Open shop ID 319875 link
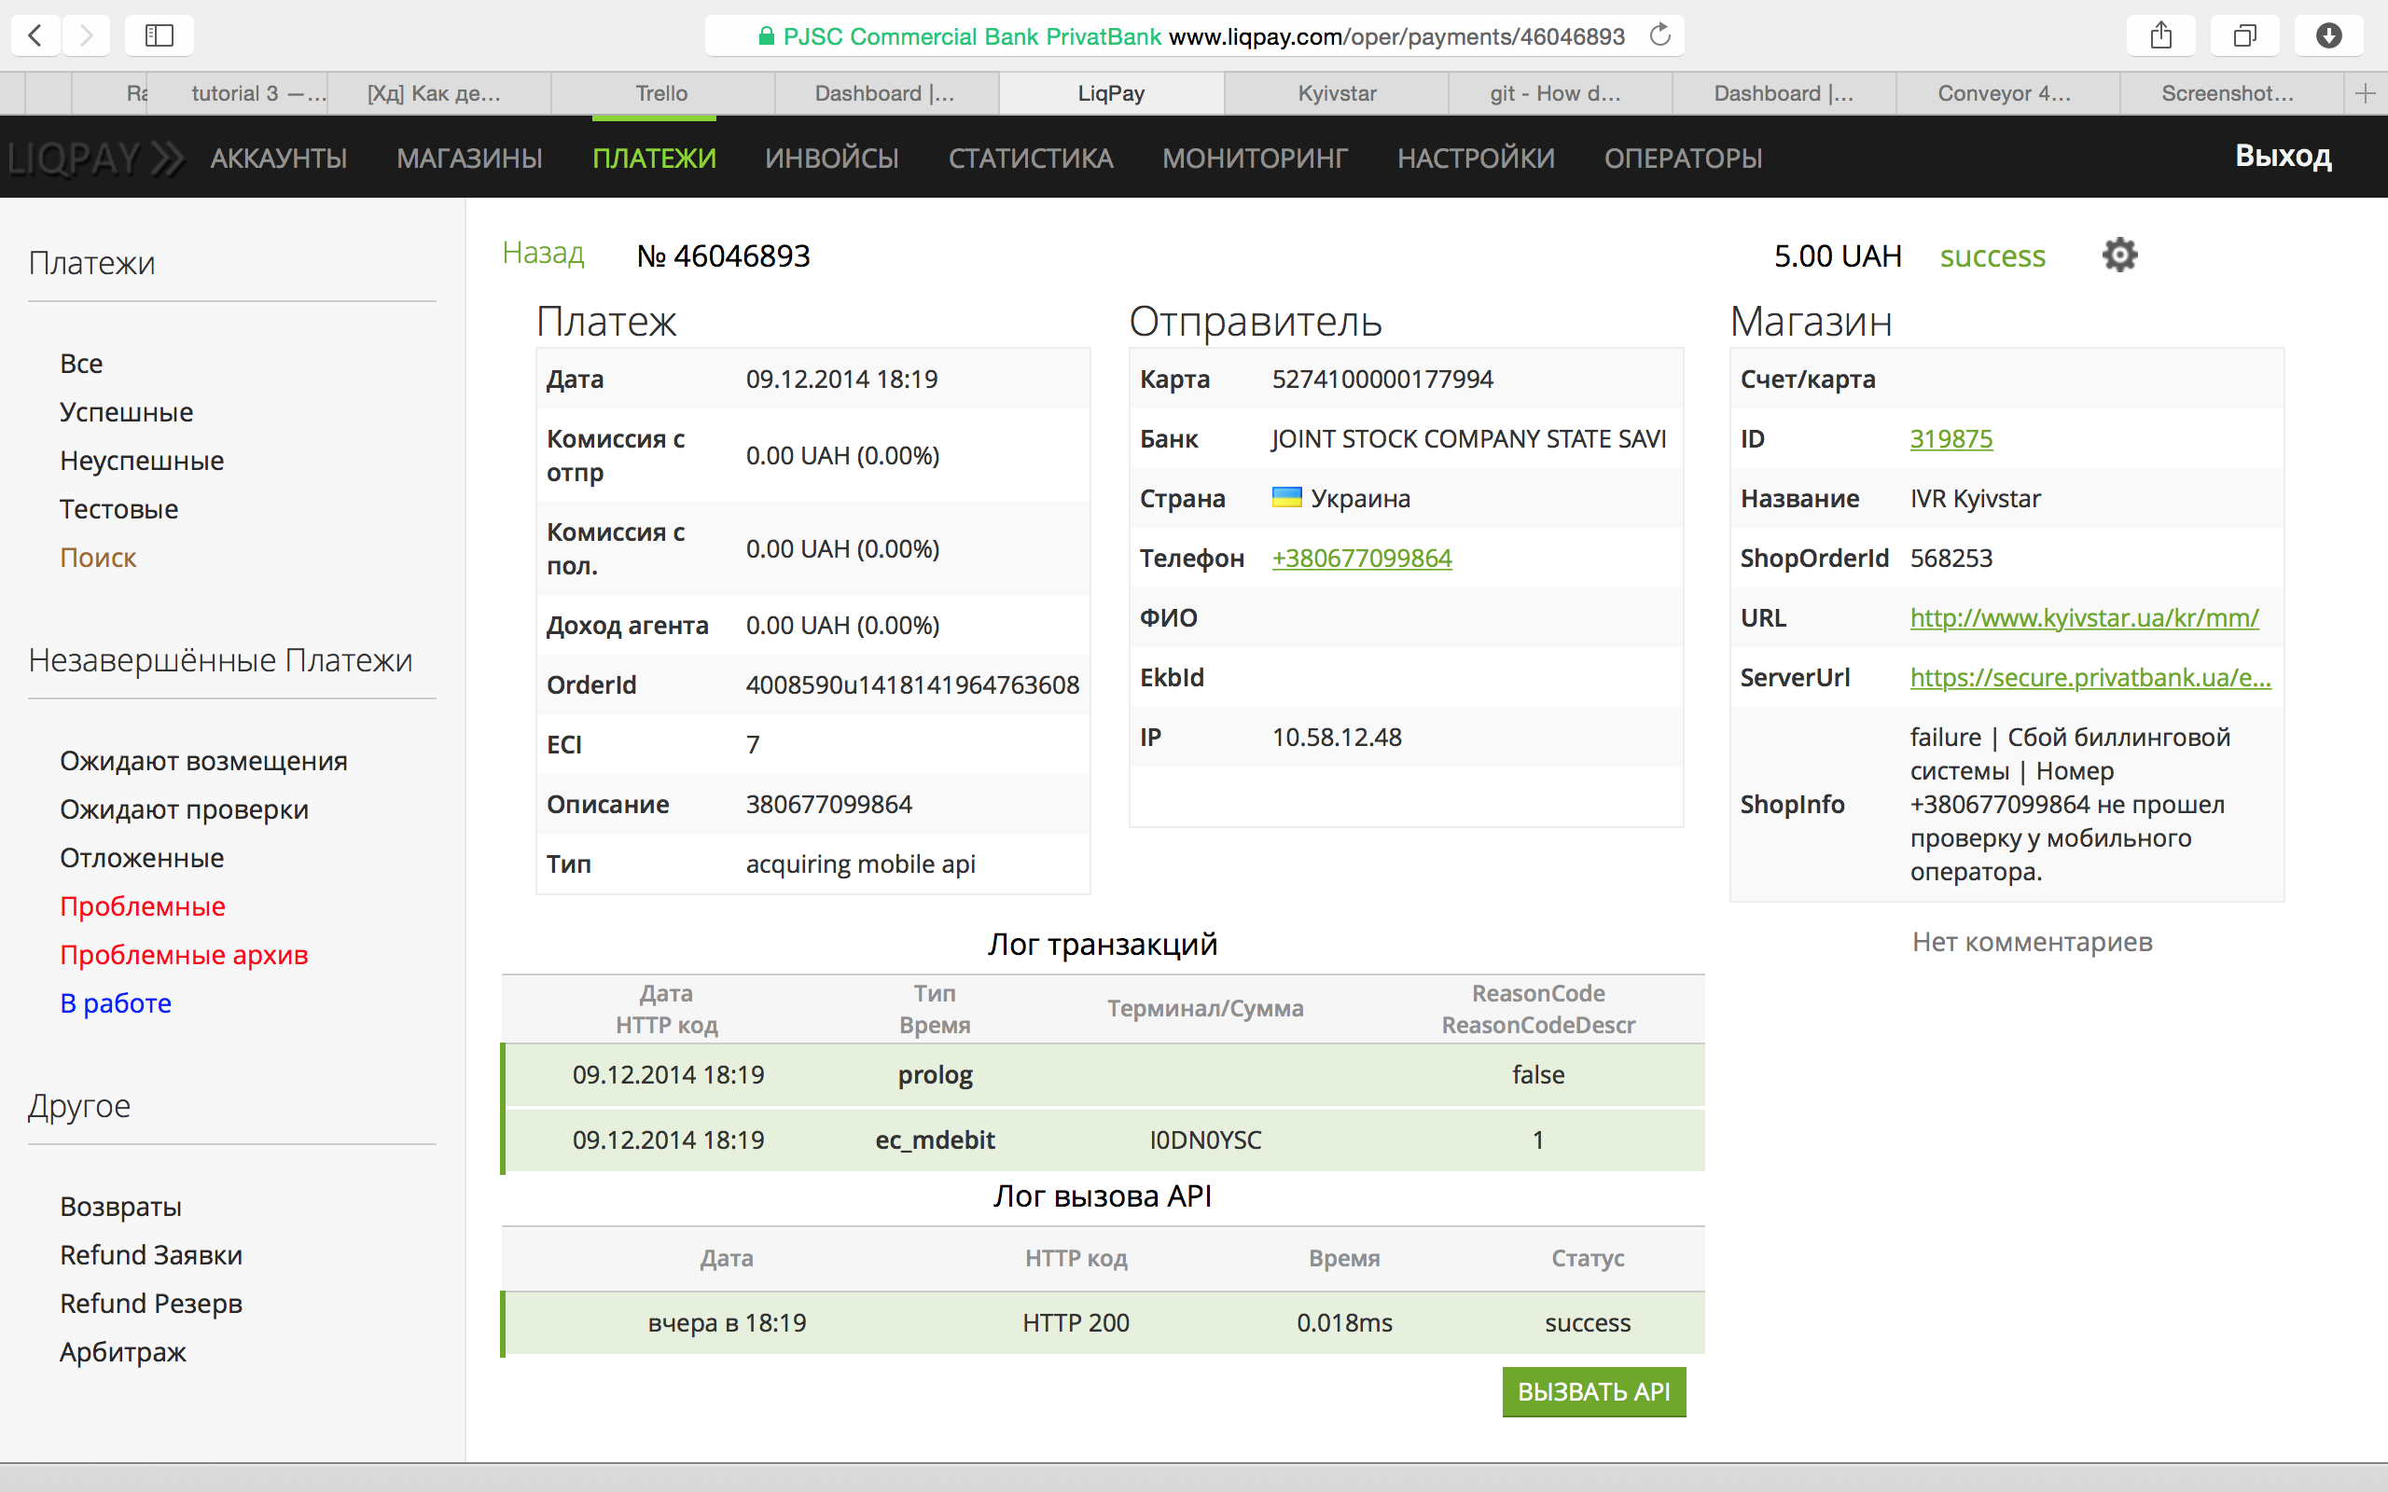The height and width of the screenshot is (1492, 2388). (x=1951, y=439)
